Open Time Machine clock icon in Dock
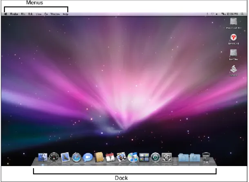 coord(155,157)
